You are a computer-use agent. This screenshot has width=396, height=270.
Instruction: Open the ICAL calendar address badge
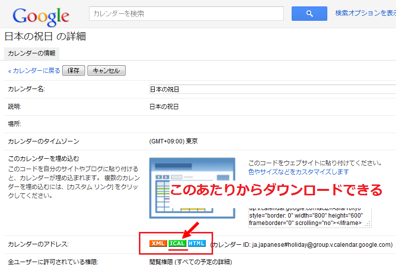click(177, 243)
